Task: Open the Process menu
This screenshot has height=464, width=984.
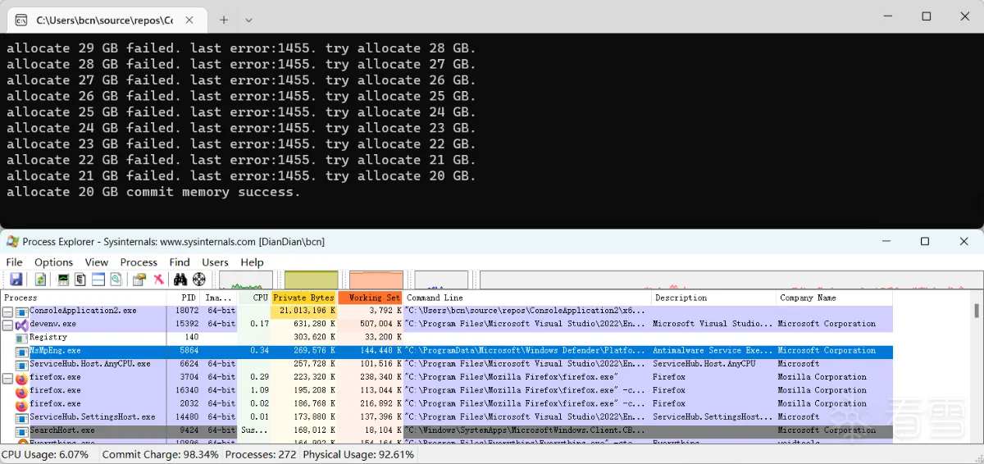Action: pyautogui.click(x=139, y=262)
